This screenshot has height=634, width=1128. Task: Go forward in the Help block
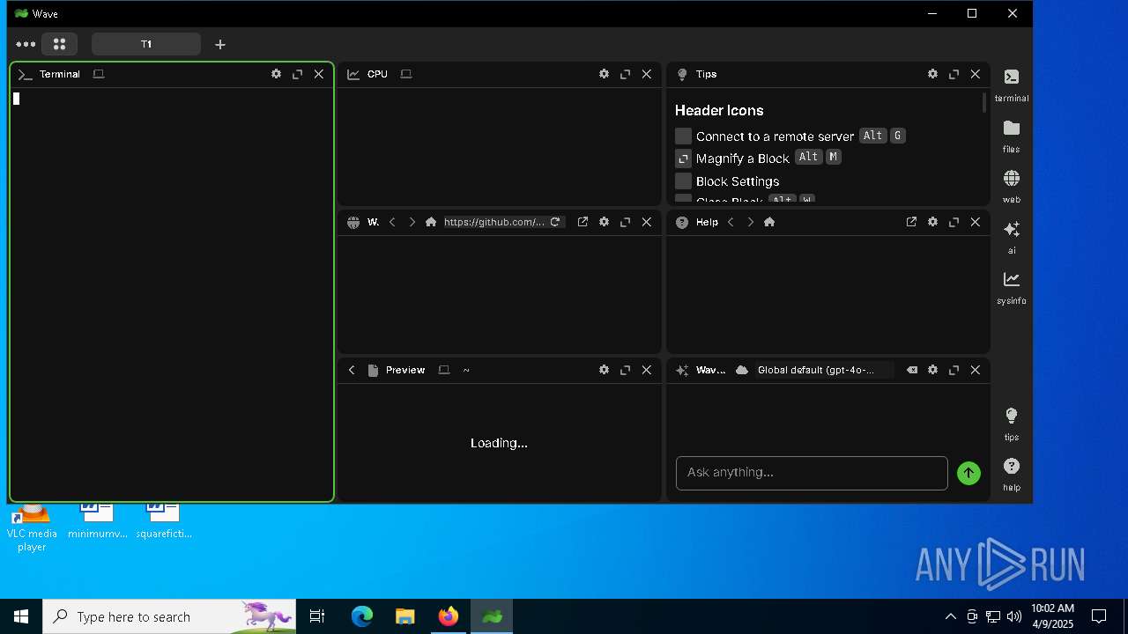750,222
